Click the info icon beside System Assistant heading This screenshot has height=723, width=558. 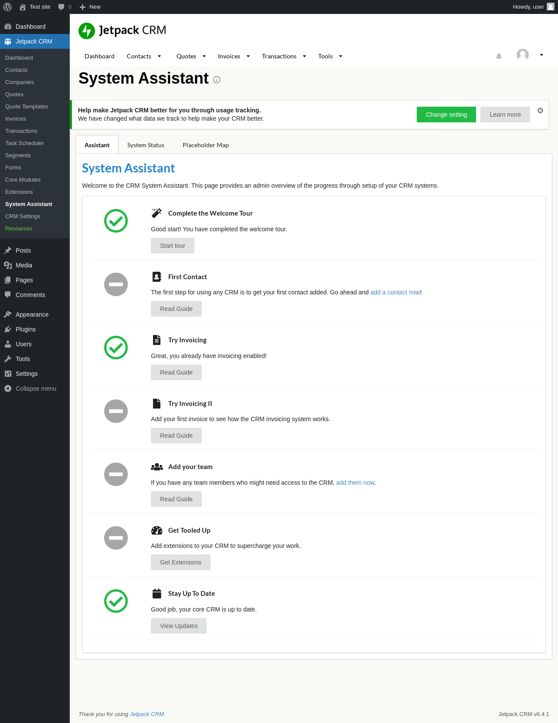click(x=217, y=80)
